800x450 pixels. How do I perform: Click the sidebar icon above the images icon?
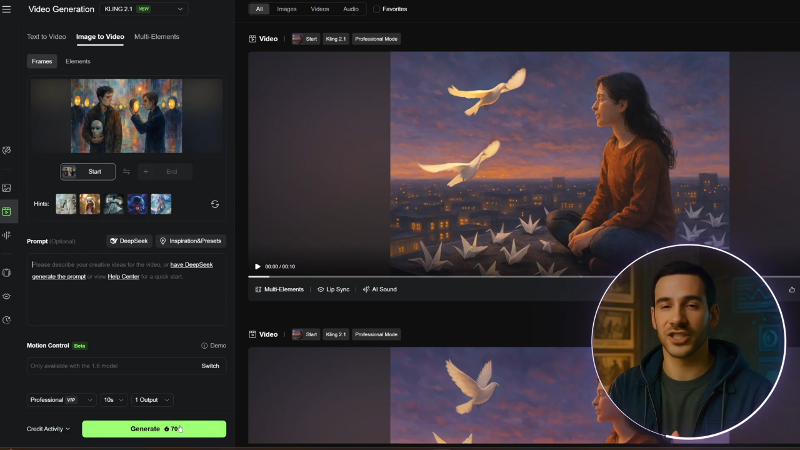tap(6, 150)
